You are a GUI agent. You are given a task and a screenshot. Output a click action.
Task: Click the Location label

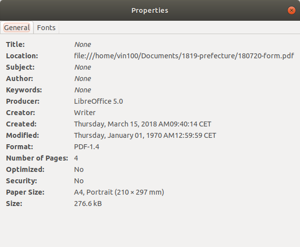click(22, 56)
